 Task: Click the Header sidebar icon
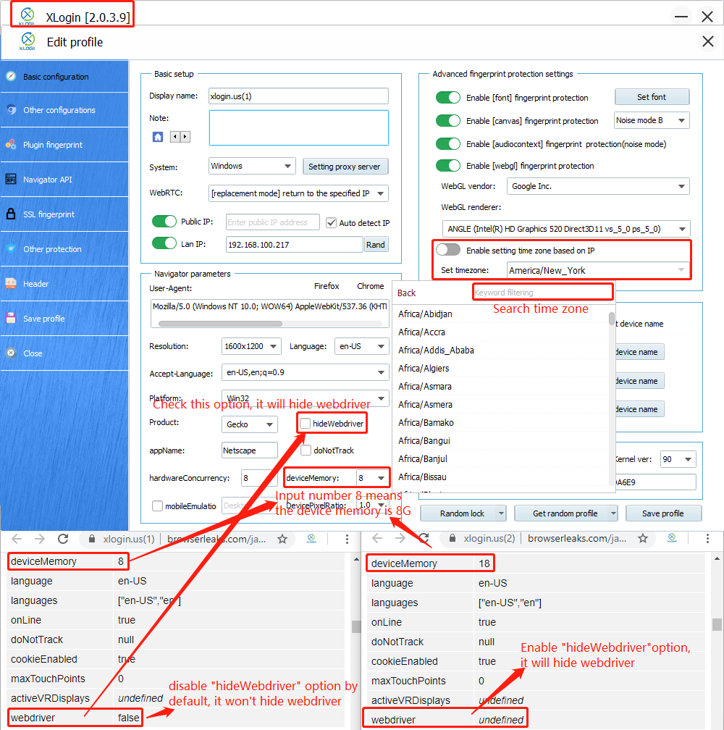coord(11,284)
